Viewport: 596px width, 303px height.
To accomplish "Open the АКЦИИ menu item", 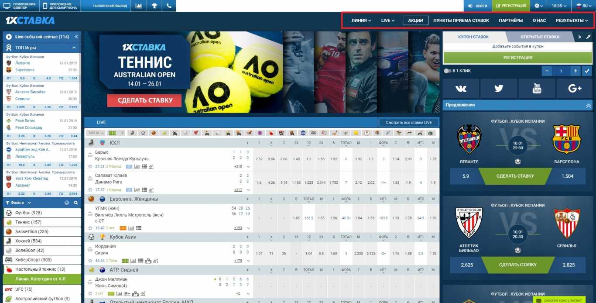I will (415, 20).
